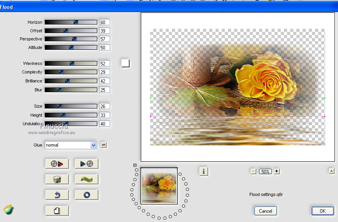Click the Blur value field showing 25
338x222 pixels.
105,90
